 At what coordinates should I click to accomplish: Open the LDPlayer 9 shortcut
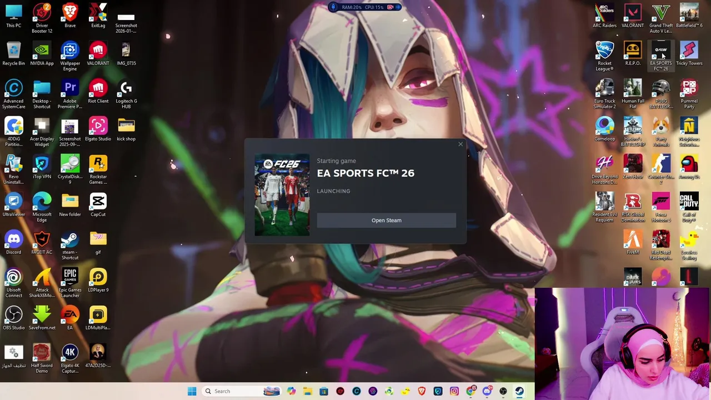98,281
